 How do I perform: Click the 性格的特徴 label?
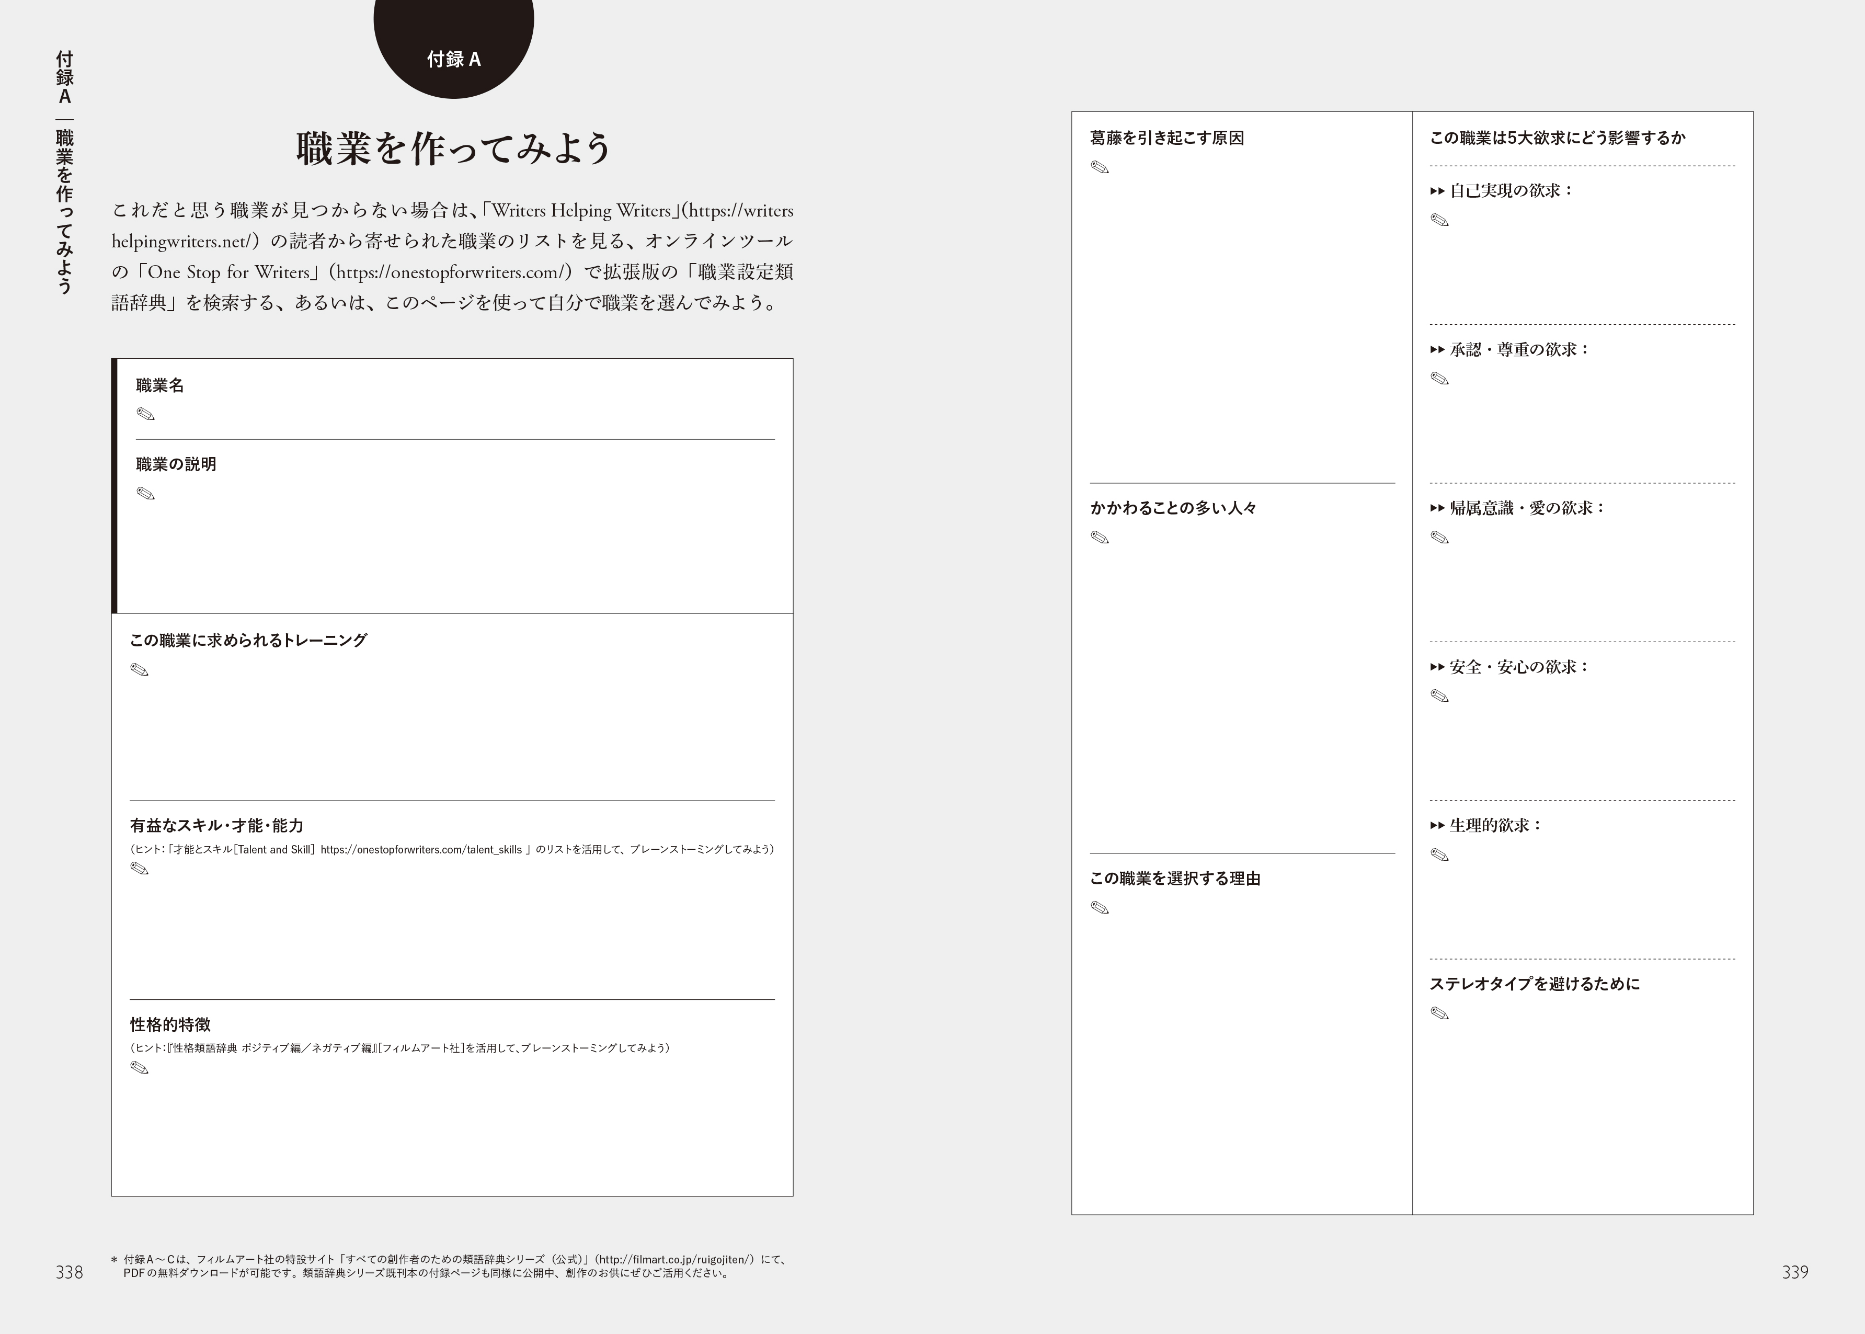point(170,1024)
